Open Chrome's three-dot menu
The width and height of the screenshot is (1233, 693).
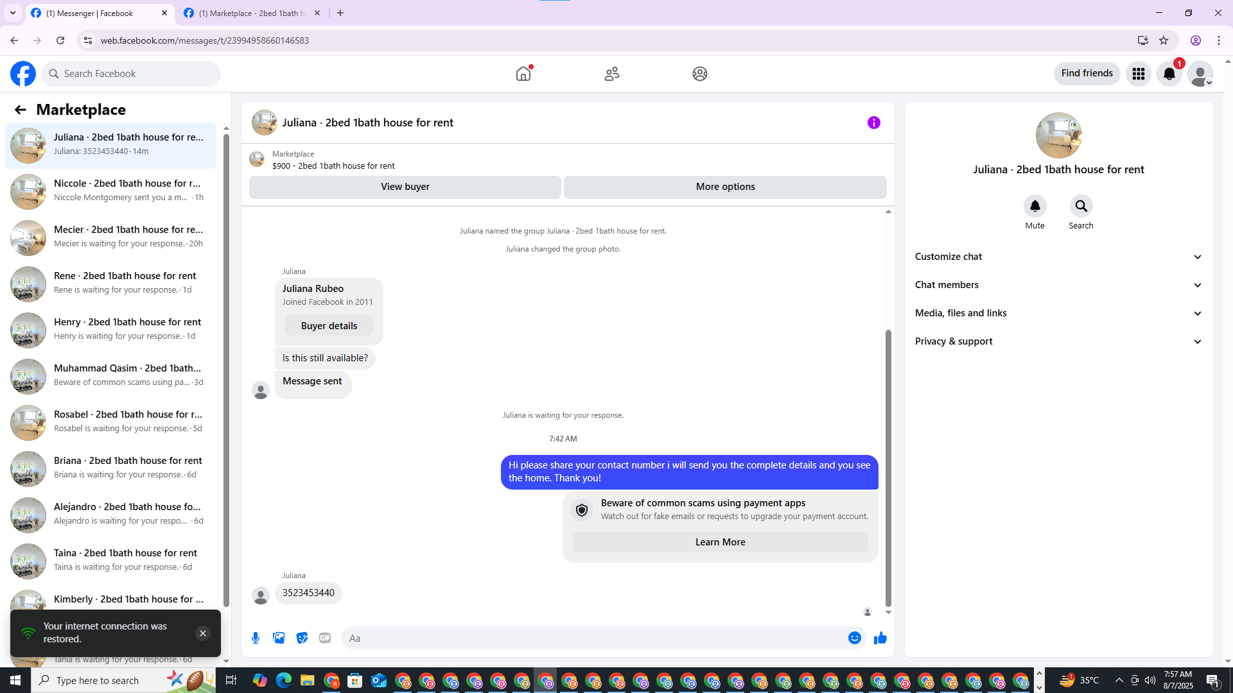(x=1219, y=40)
